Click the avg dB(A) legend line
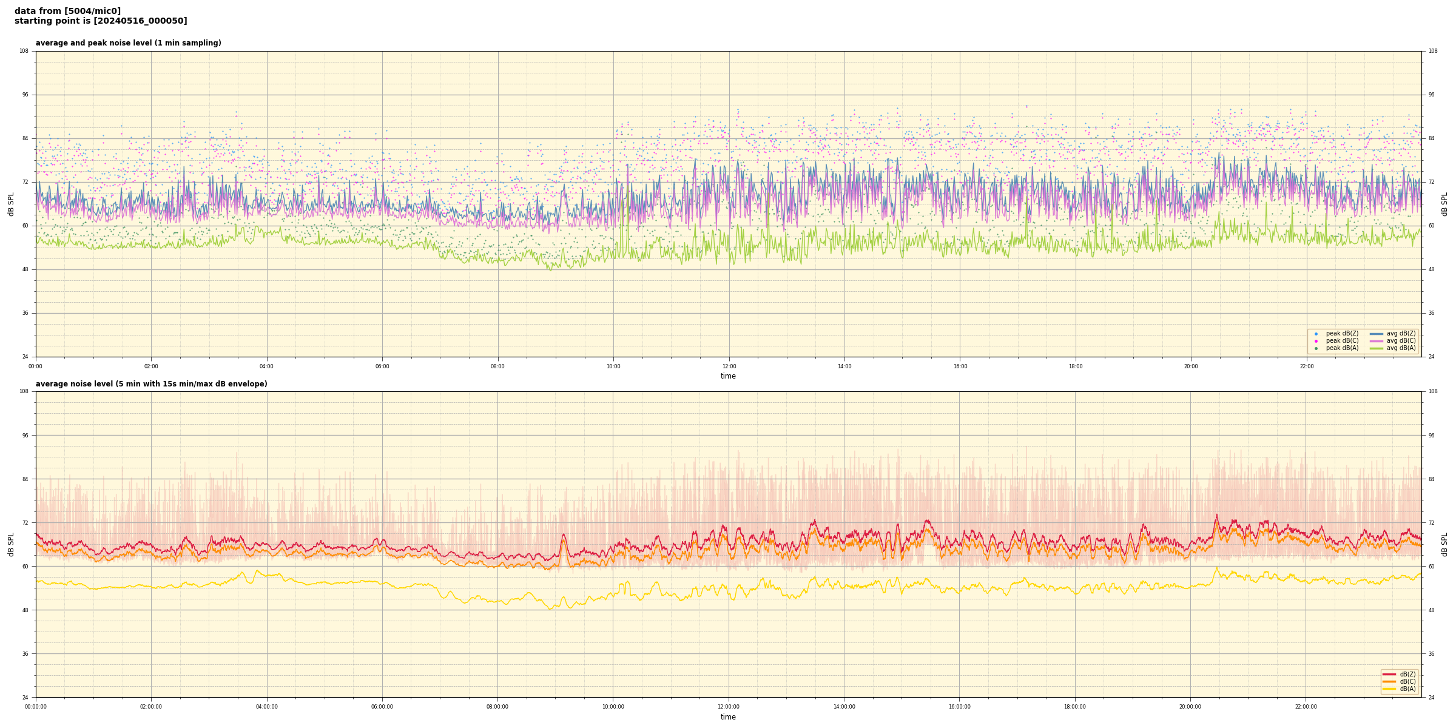The height and width of the screenshot is (728, 1456). click(1377, 348)
